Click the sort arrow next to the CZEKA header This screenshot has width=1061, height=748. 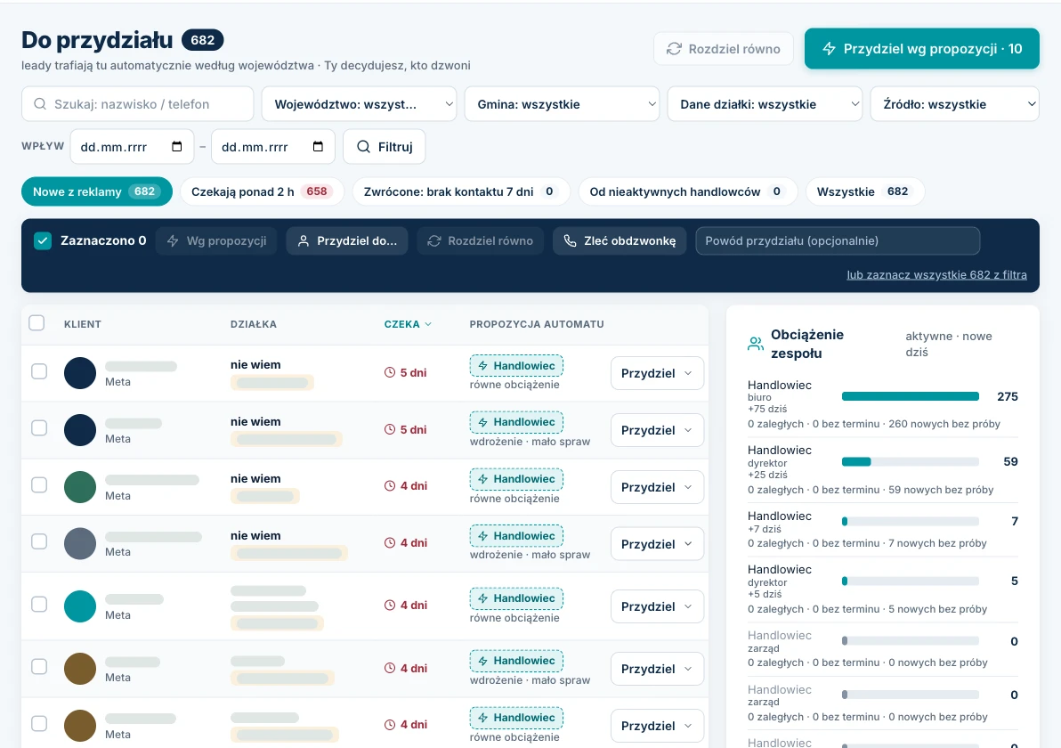tap(427, 324)
